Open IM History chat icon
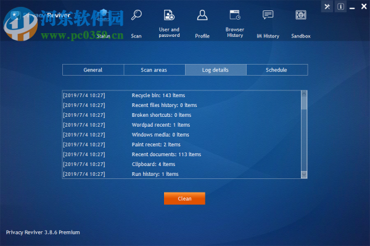The image size is (370, 246). pyautogui.click(x=268, y=15)
